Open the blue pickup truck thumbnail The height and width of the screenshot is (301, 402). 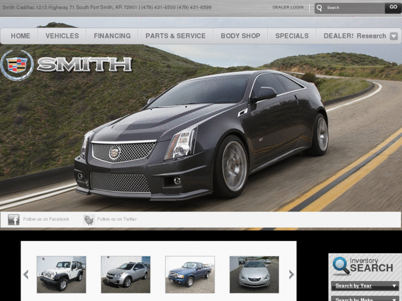click(190, 274)
